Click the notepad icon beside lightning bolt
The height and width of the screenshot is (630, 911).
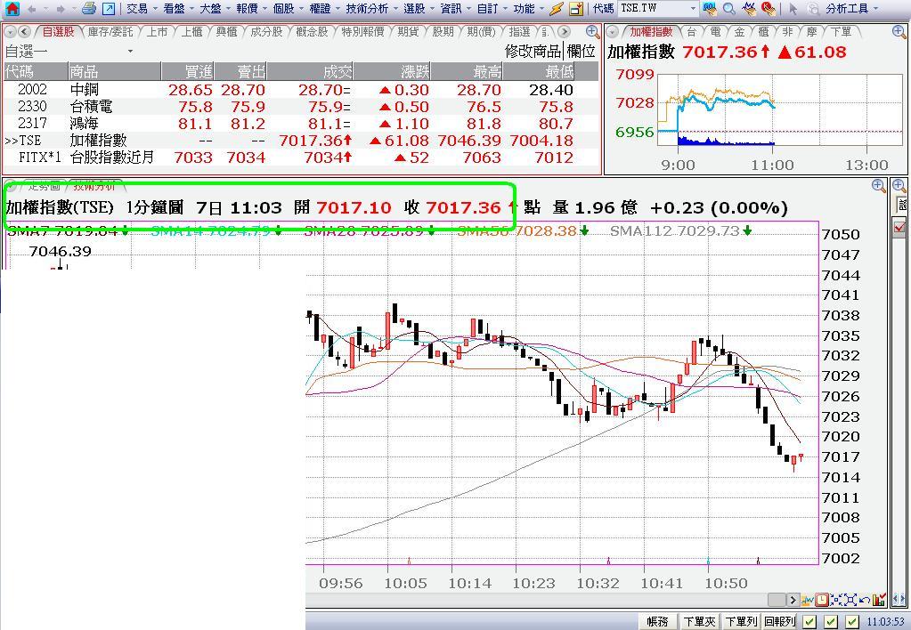576,9
